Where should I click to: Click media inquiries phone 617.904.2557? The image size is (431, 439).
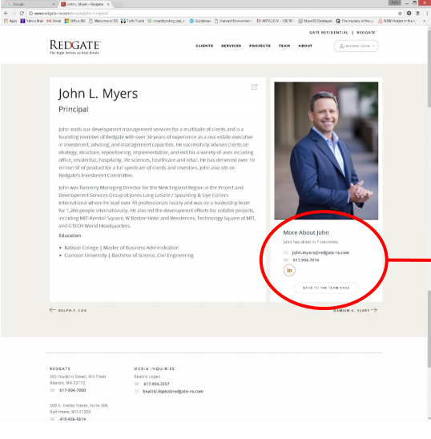click(156, 384)
